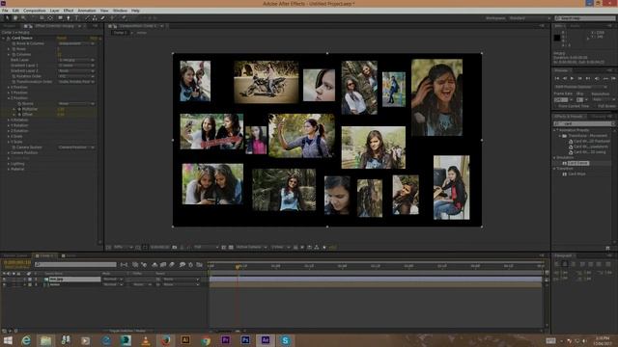Enable the Full Screen checkbox

tap(596, 106)
